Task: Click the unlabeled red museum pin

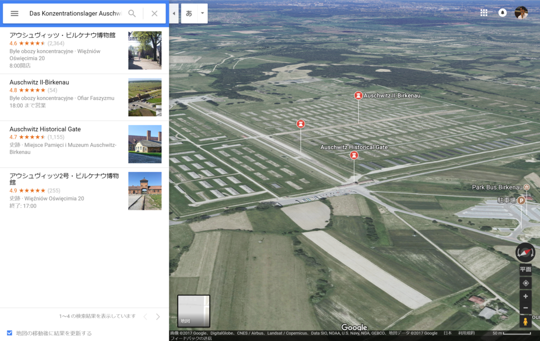Action: coord(301,123)
